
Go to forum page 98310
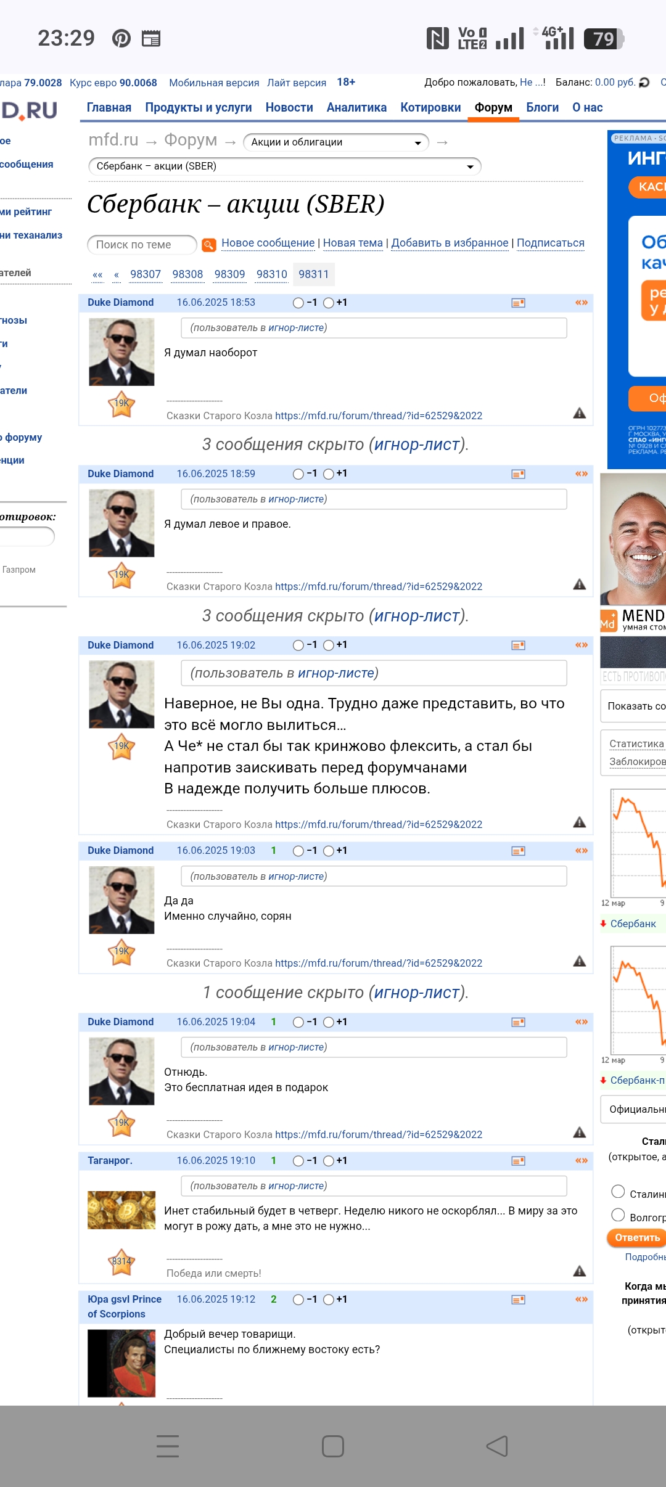click(272, 274)
